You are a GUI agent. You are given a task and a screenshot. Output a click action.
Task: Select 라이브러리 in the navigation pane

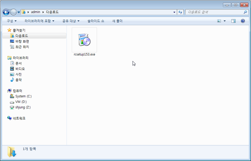21,58
